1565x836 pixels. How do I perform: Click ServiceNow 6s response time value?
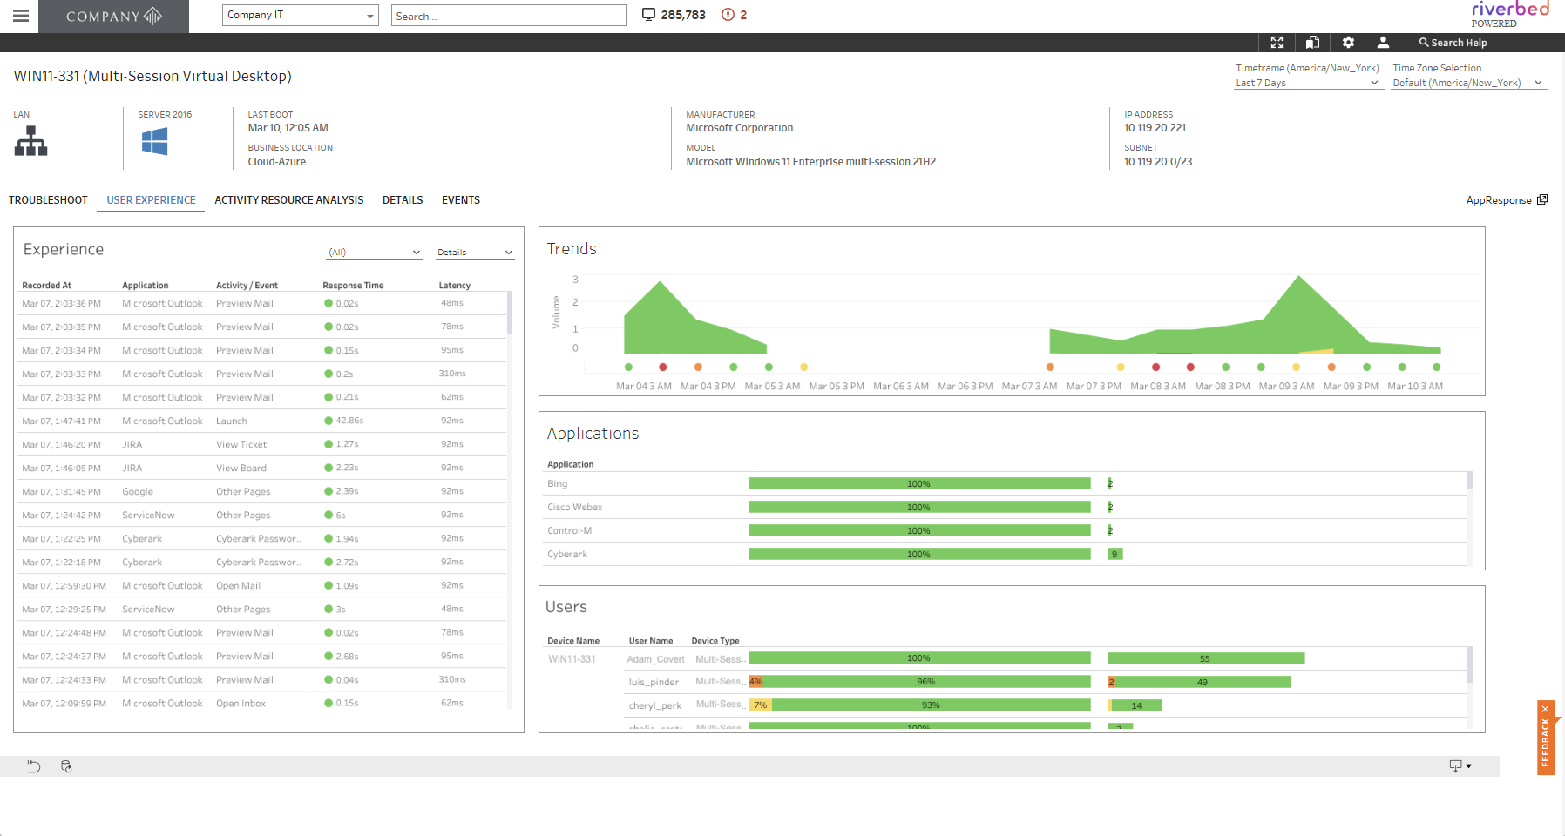coord(341,515)
